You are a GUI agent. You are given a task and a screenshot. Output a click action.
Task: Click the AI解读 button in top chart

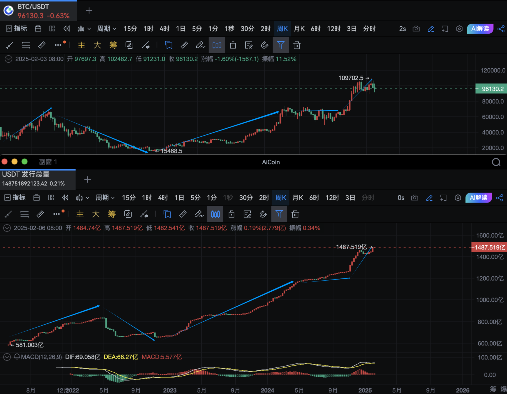click(480, 29)
